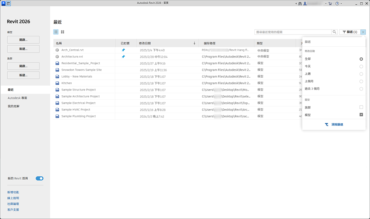Close the filter panel with X icon
This screenshot has height=219, width=370.
pos(363,32)
